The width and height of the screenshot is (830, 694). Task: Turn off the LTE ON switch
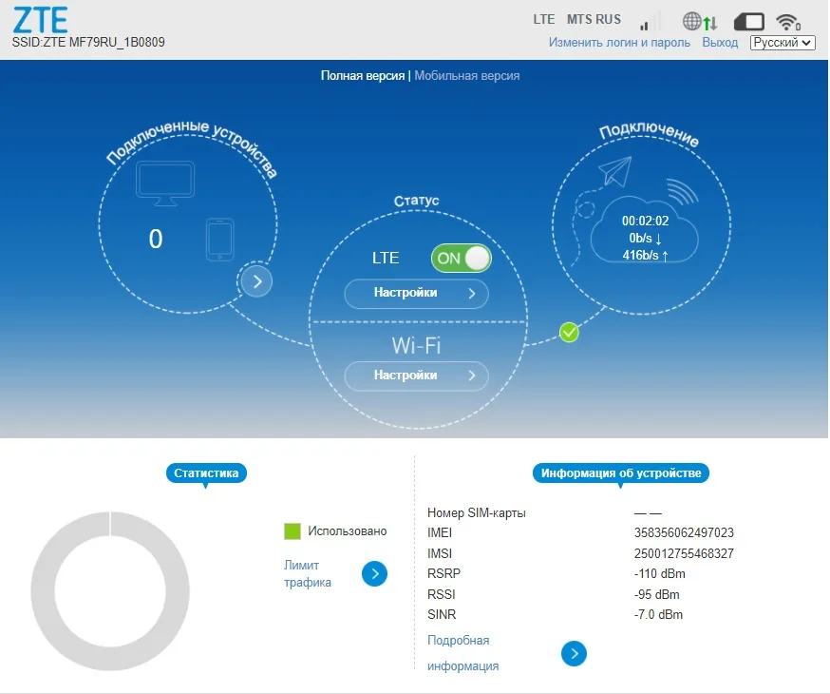[x=461, y=258]
